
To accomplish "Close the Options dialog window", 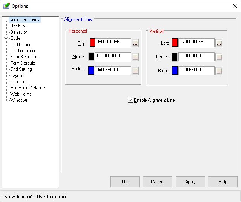I will pos(234,6).
